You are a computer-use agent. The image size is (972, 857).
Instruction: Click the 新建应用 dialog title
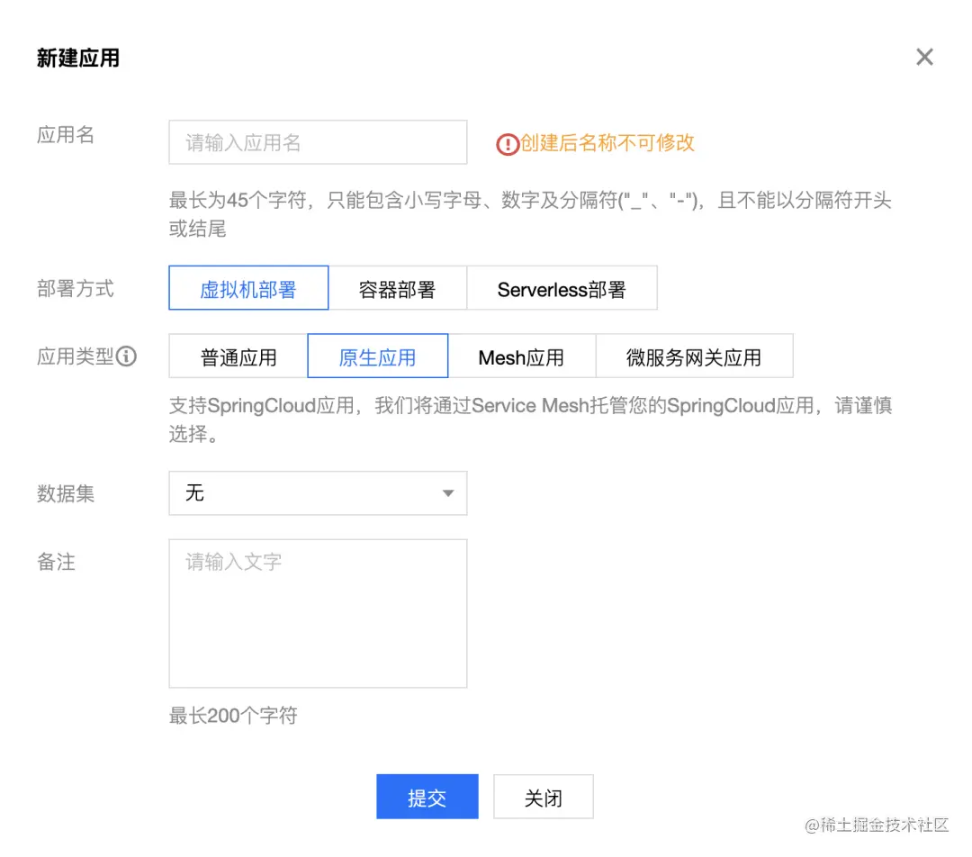76,57
